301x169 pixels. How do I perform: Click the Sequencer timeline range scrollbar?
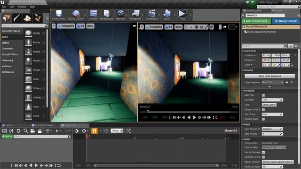tap(156, 165)
